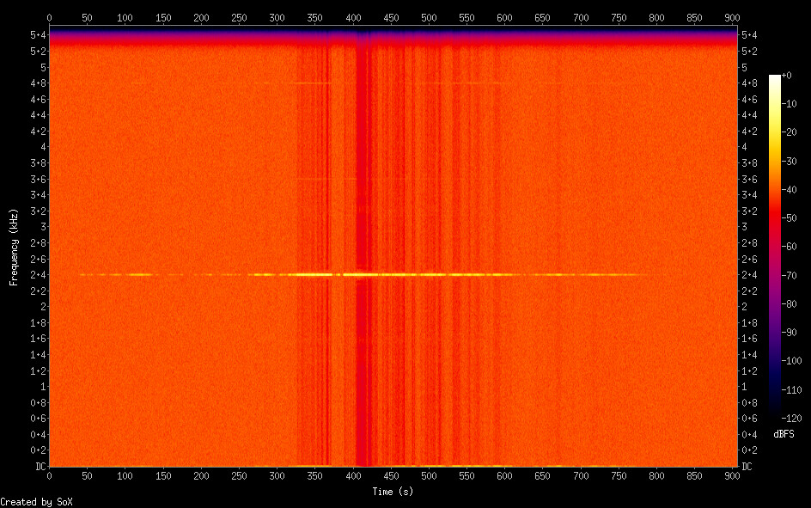
Task: Click the dBFS label under the color scale
Action: click(783, 434)
